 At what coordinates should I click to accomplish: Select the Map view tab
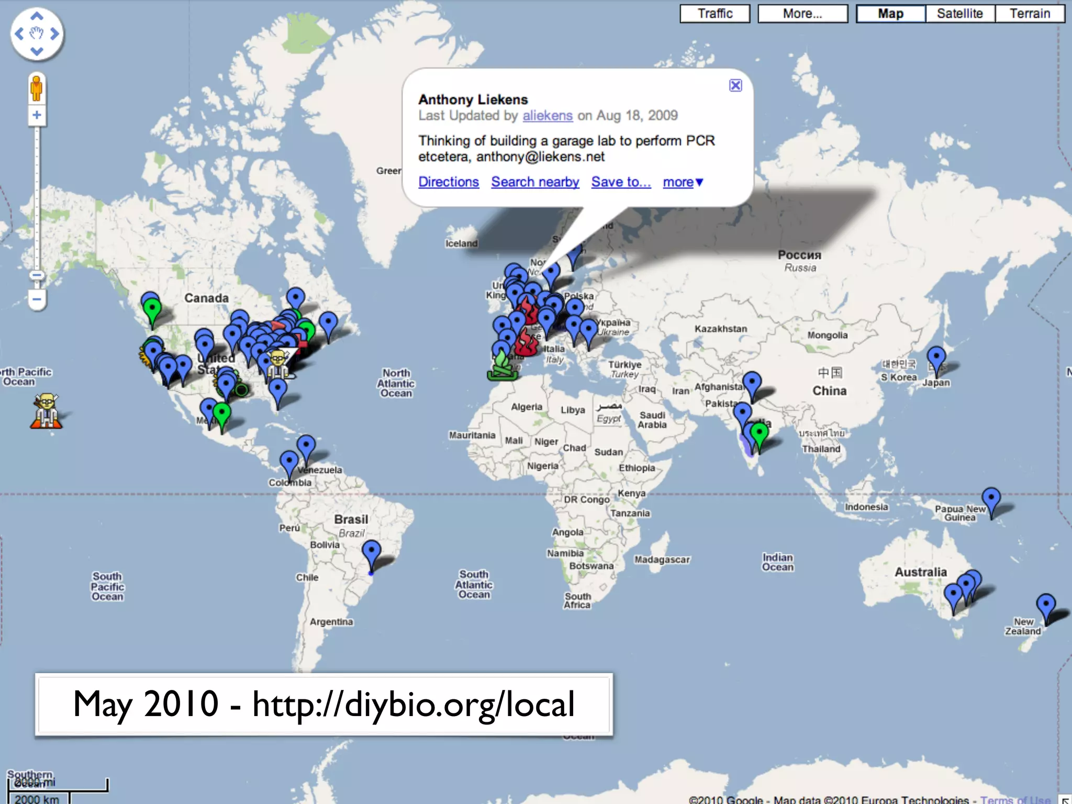click(x=890, y=14)
